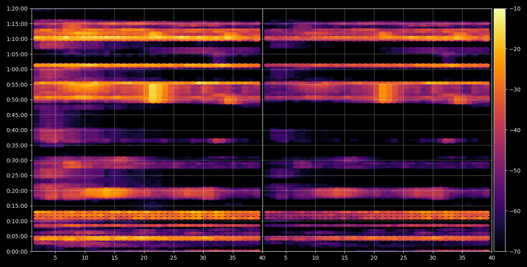Click the 0:25:00 time axis label
Screen dimensions: 527x267
click(x=17, y=175)
